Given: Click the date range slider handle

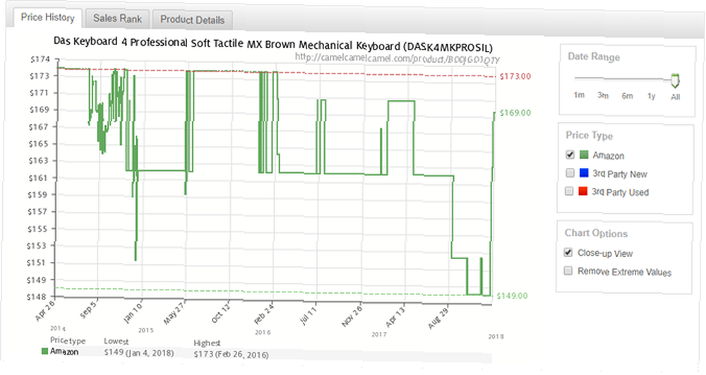Looking at the screenshot, I should coord(674,81).
